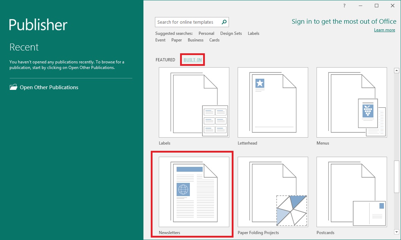This screenshot has width=401, height=240.
Task: Click the Labels suggested search link
Action: tap(253, 33)
